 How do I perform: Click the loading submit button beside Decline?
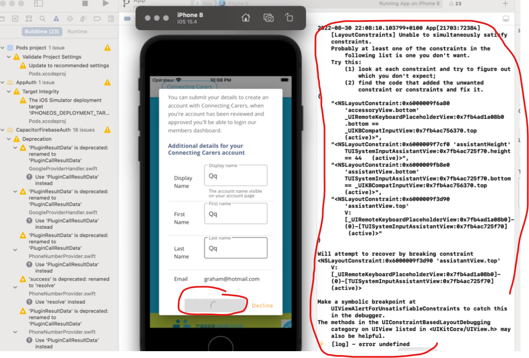pos(215,305)
